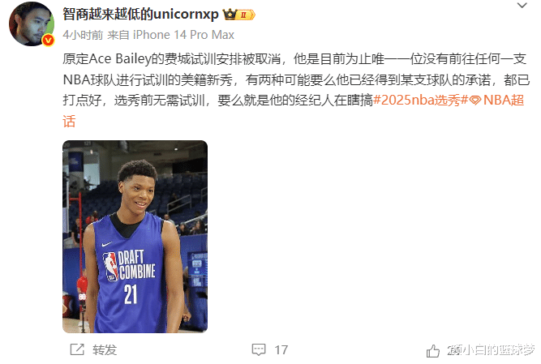541x364 pixels.
Task: Click the orange verified V badge
Action: click(49, 41)
